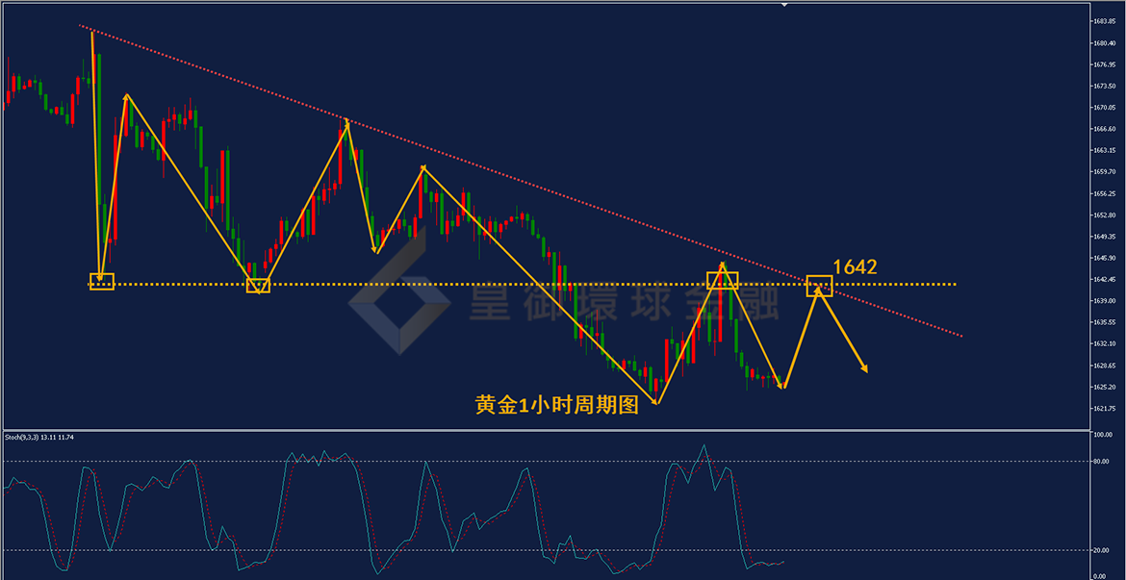Click the 1625.20 price axis label

coord(1104,387)
